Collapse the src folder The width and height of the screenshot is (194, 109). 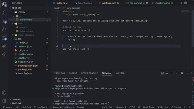(x=12, y=39)
